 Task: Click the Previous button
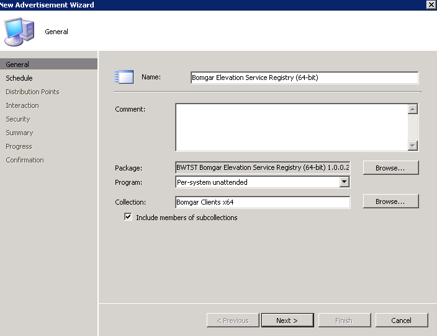[233, 321]
